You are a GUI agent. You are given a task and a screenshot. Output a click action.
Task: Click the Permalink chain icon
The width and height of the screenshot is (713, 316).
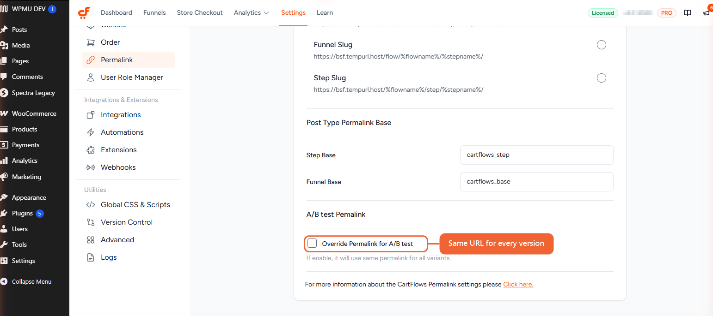(x=91, y=60)
